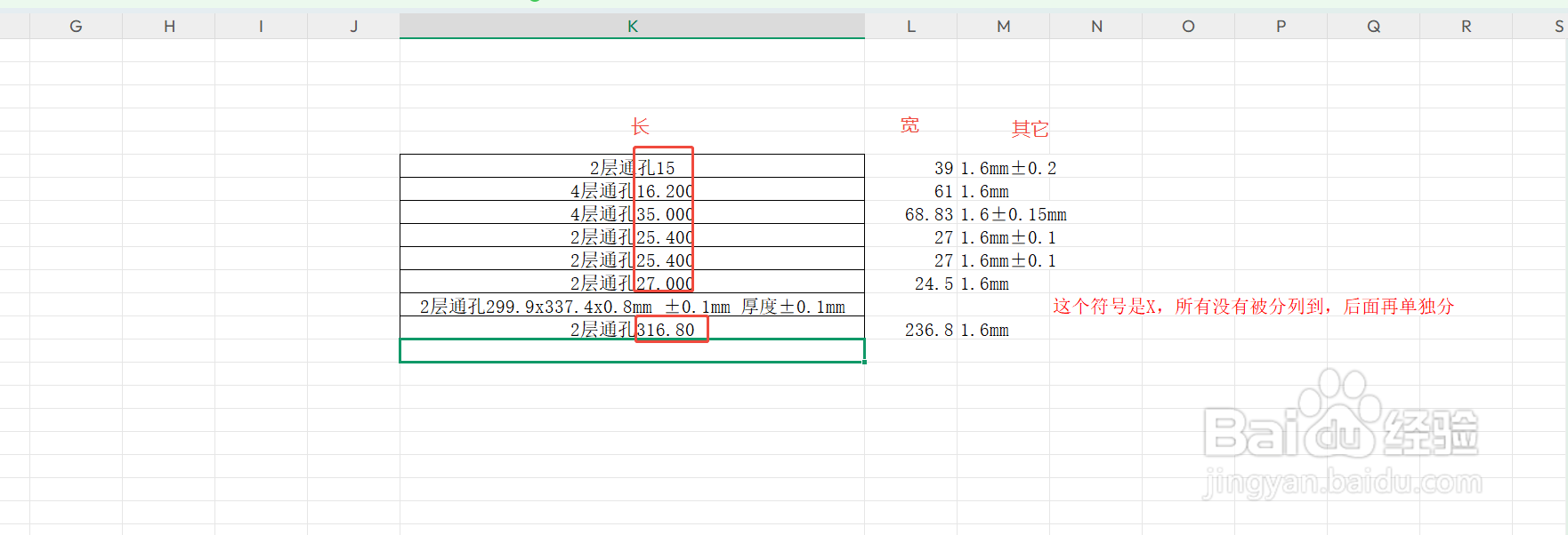Select column H header

(169, 27)
